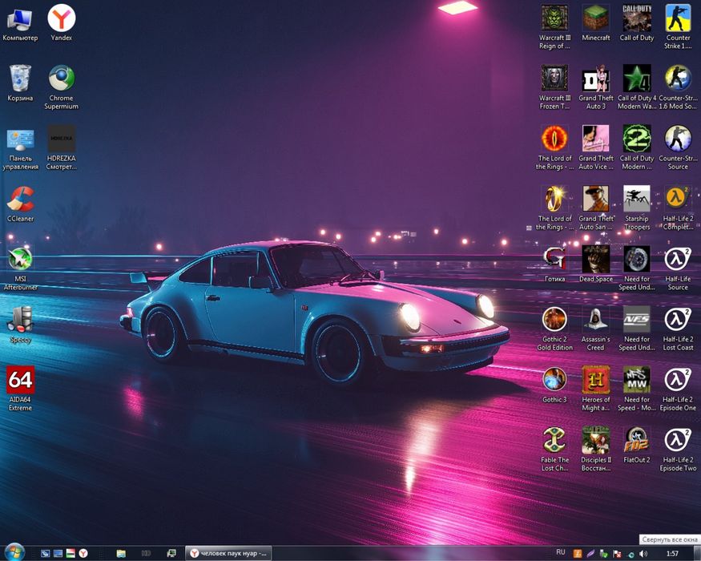Open the speaker volume tray icon
Screen dimensions: 701x561
(x=643, y=554)
